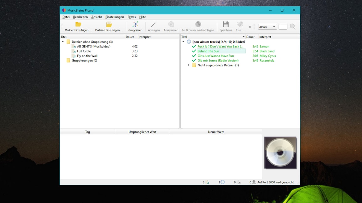Open the Einstellungen menu
This screenshot has width=362, height=203.
115,17
